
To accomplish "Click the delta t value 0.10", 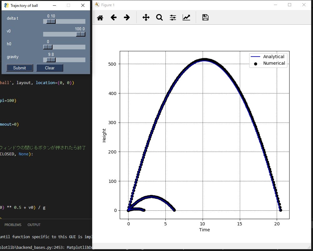I will coord(51,16).
